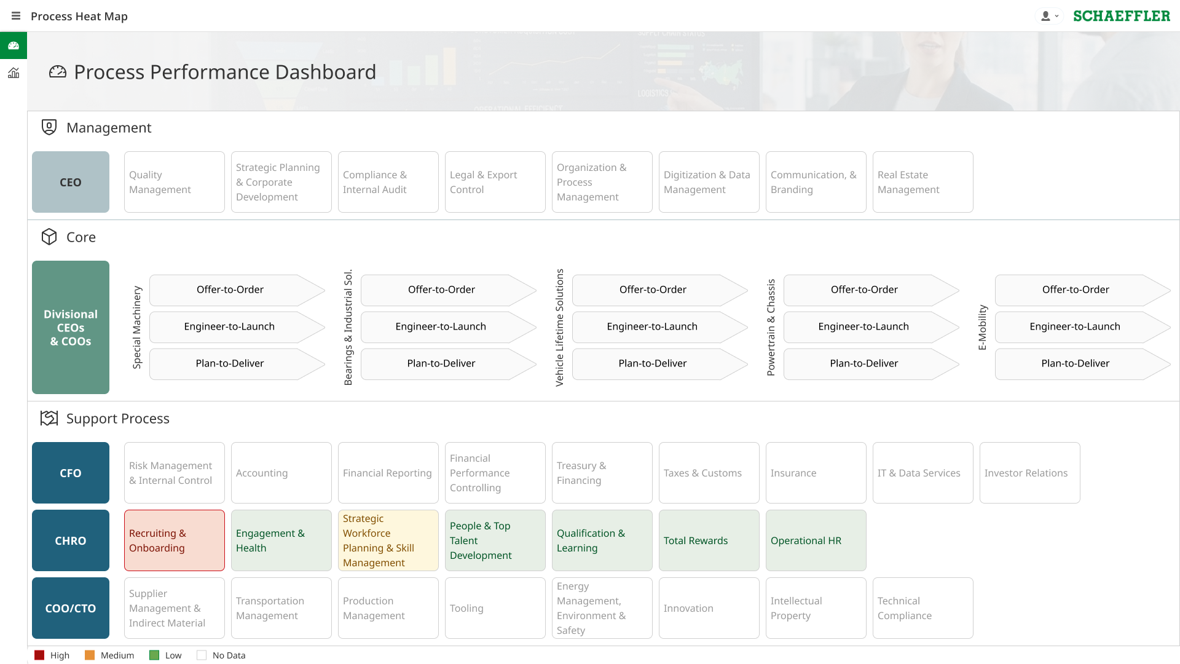Open Digitization & Data Management card

(x=709, y=182)
